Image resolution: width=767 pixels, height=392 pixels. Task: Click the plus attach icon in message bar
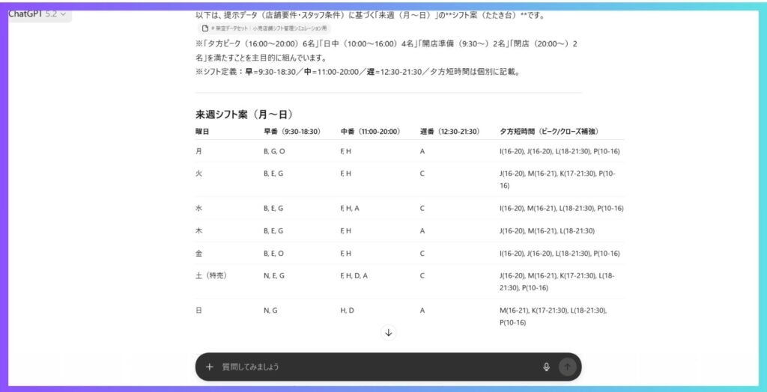click(210, 367)
